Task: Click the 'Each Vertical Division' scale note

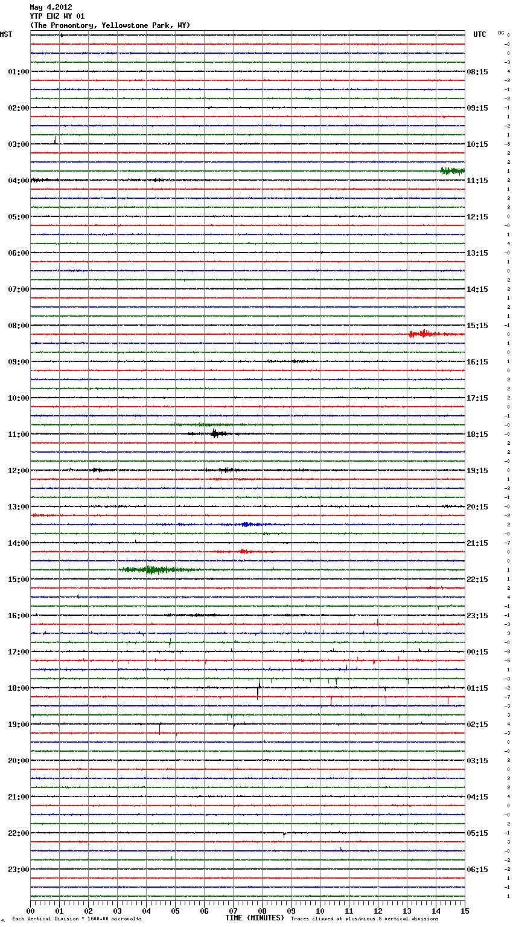Action: tap(77, 919)
